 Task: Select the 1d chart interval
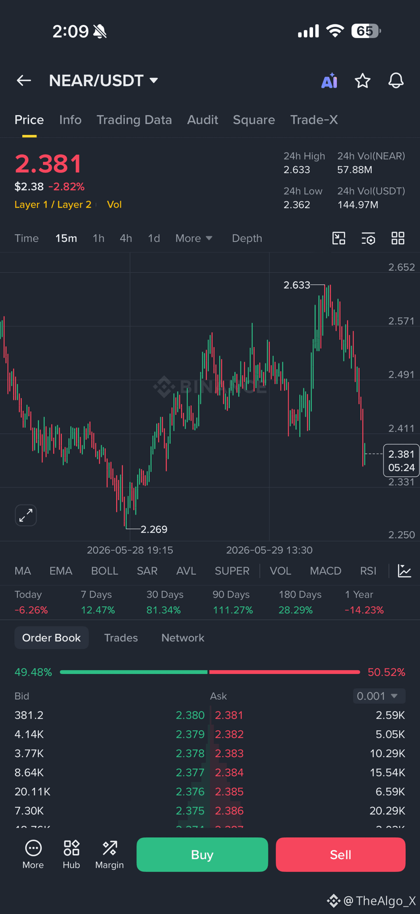[x=154, y=238]
